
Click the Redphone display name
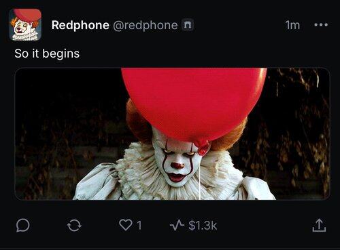(80, 25)
